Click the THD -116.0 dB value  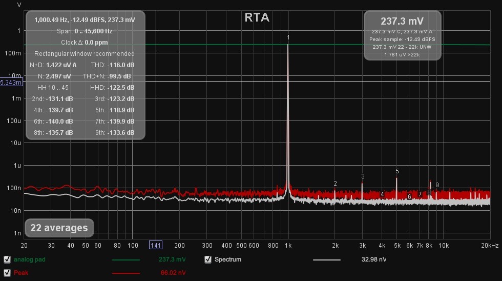coord(121,65)
